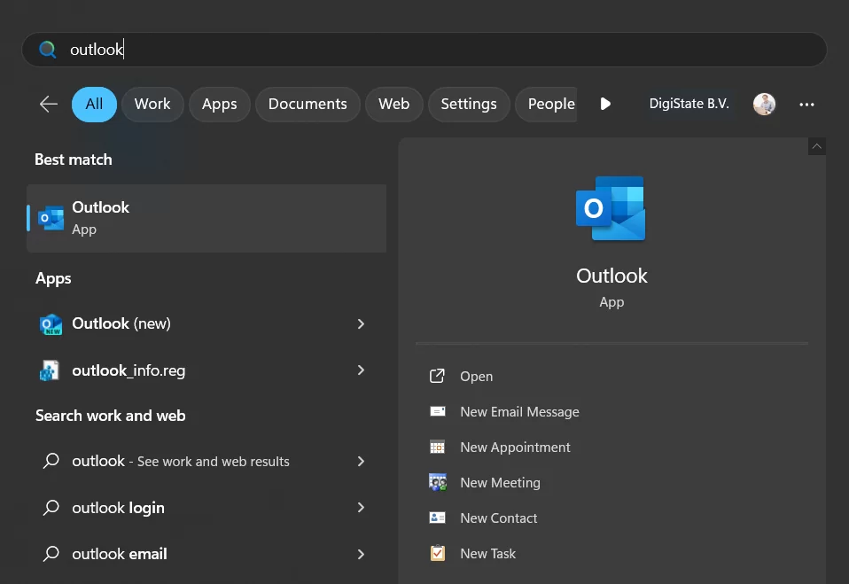849x584 pixels.
Task: Click the outlook_info.reg file icon
Action: click(50, 370)
